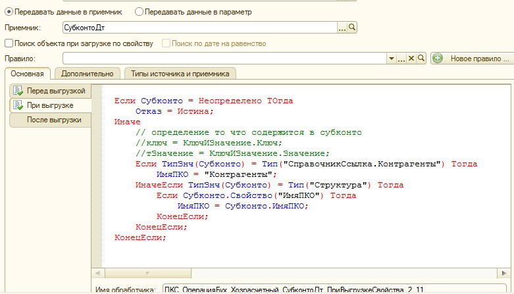Toggle 'Поиск по дате на равенство' checkbox
The width and height of the screenshot is (514, 294).
tap(167, 43)
